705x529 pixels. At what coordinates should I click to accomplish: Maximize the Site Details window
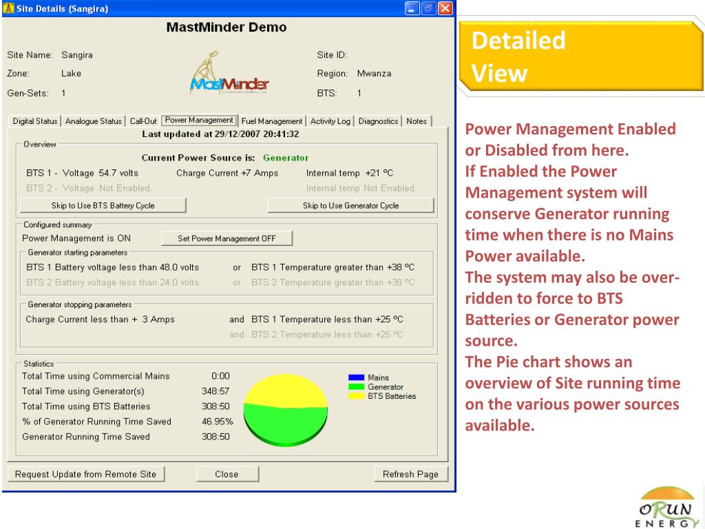tap(428, 8)
